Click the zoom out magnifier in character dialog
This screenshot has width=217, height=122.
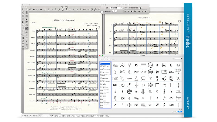179,110
